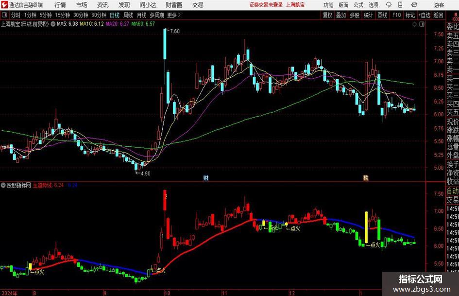Click the MA60: 6.57 legend value

pyautogui.click(x=143, y=24)
